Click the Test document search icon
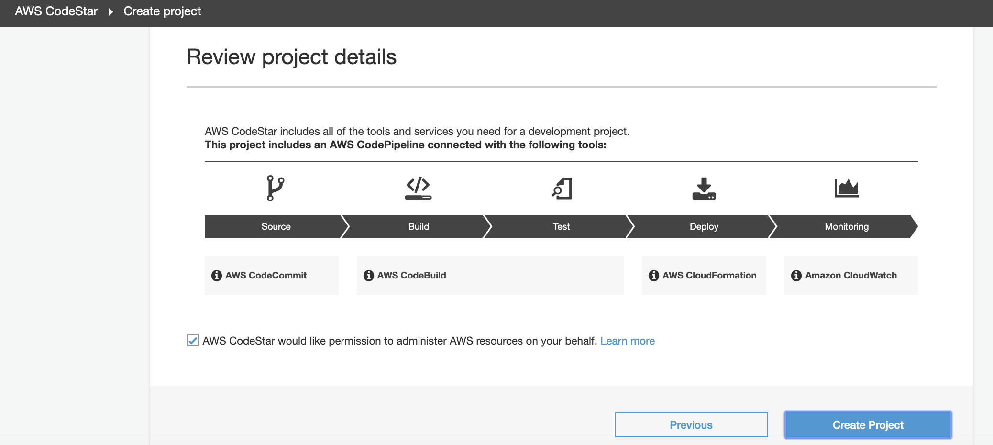The height and width of the screenshot is (445, 993). tap(562, 188)
